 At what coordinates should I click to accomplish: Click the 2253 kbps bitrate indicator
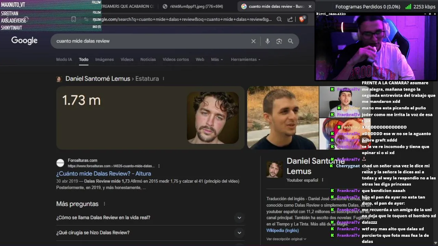click(x=420, y=6)
